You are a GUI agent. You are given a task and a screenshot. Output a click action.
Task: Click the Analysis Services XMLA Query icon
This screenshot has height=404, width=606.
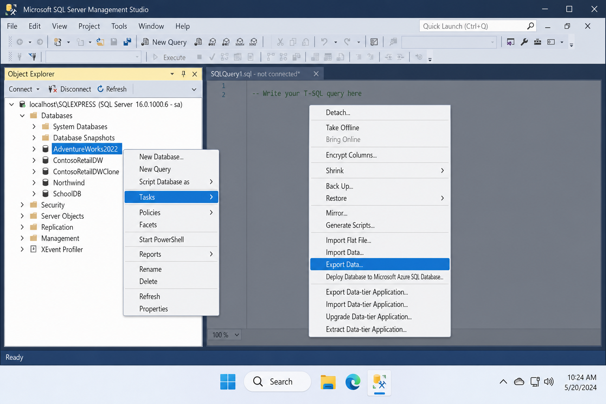(x=240, y=42)
